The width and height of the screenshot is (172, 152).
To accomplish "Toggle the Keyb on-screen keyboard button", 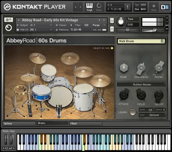I will (x=89, y=7).
